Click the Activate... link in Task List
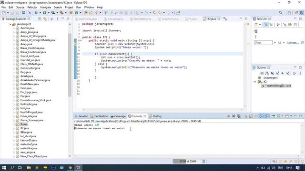The width and height of the screenshot is (305, 171). coord(293,43)
